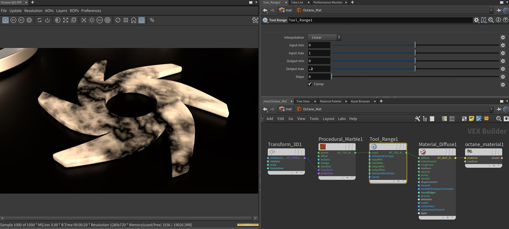Toggle the pin icon in parameter pane path bar
Screen dimensions: 509x229
(x=499, y=10)
